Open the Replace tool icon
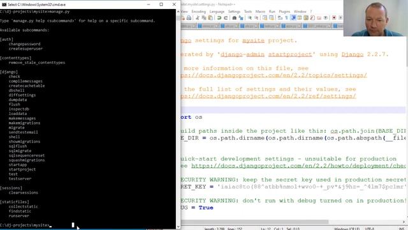The image size is (408, 230). [x=241, y=18]
